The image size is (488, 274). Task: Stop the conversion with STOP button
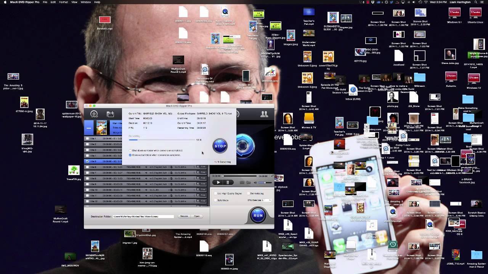pyautogui.click(x=220, y=146)
